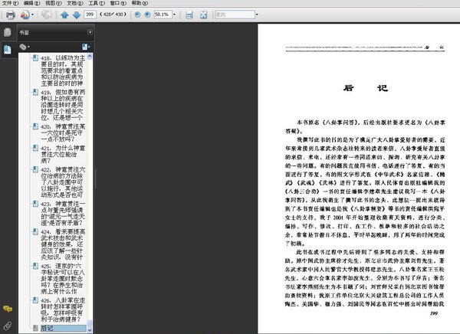Open the dropdown arrow beside the collaborate icon
Viewport: 460px width, 334px height.
click(x=32, y=15)
